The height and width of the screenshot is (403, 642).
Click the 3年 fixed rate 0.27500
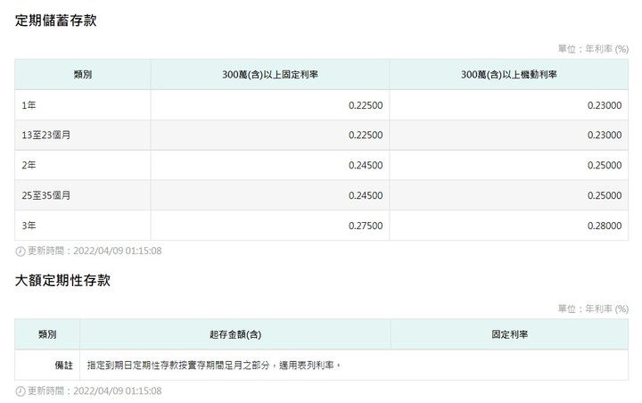[x=366, y=226]
